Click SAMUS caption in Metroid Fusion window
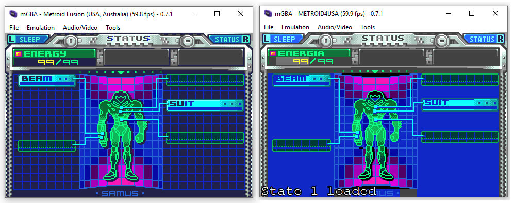The height and width of the screenshot is (203, 514). click(x=120, y=194)
